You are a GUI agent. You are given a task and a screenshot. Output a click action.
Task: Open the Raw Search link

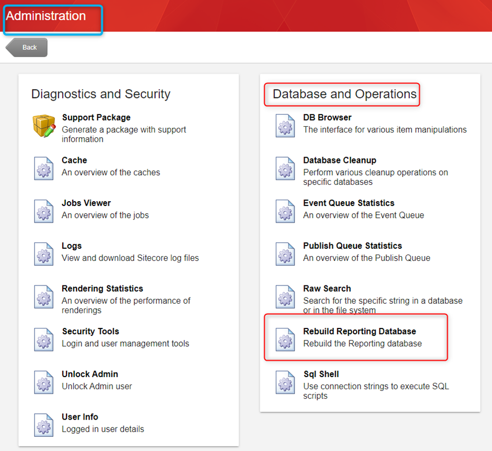(327, 288)
